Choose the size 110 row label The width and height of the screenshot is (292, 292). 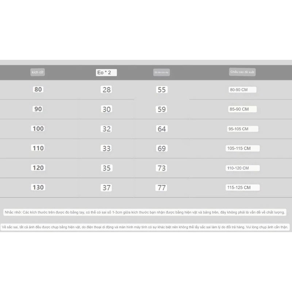click(x=38, y=148)
